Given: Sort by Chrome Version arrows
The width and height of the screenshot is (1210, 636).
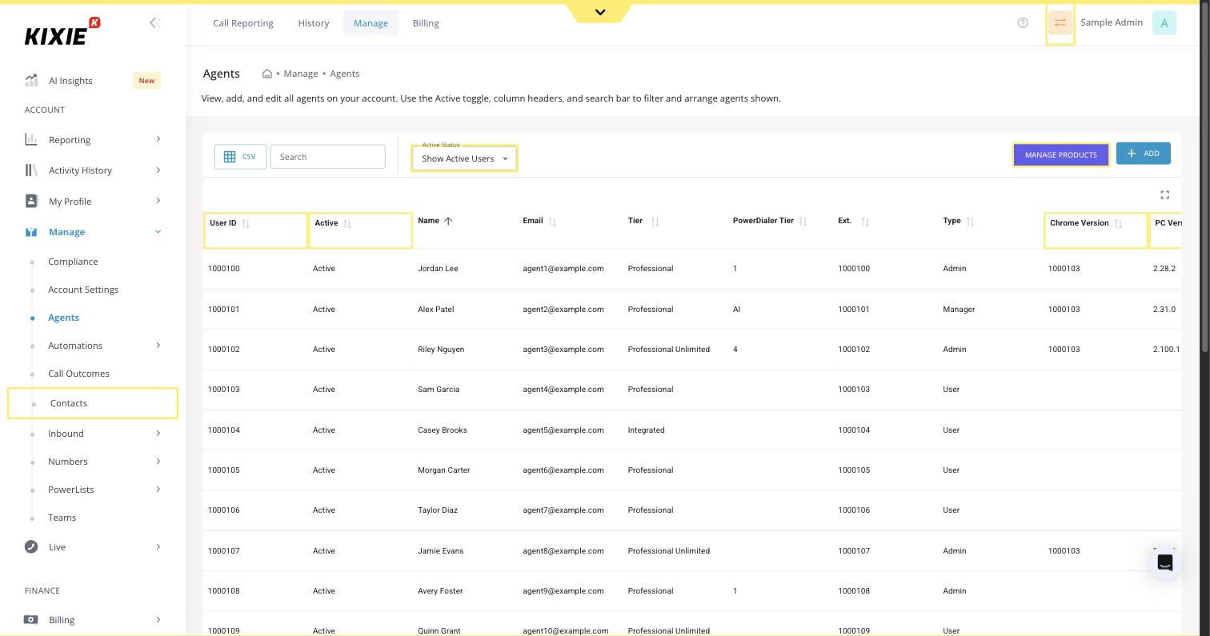Looking at the screenshot, I should tap(1118, 223).
